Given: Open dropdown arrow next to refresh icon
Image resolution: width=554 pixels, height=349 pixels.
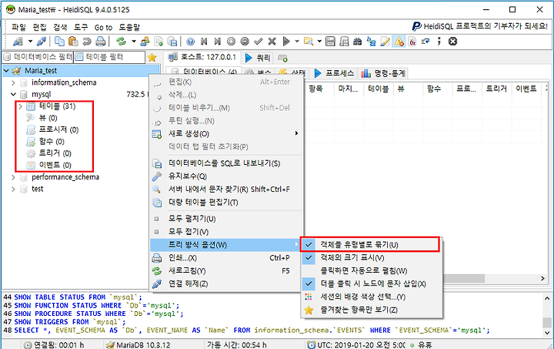Looking at the screenshot, I should point(134,42).
